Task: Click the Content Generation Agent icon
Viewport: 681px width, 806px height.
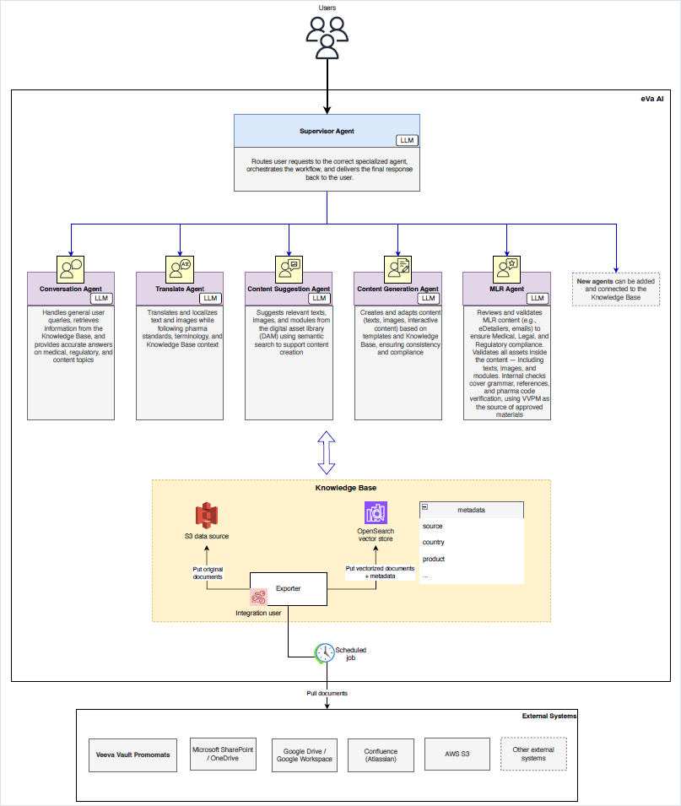Action: point(397,268)
